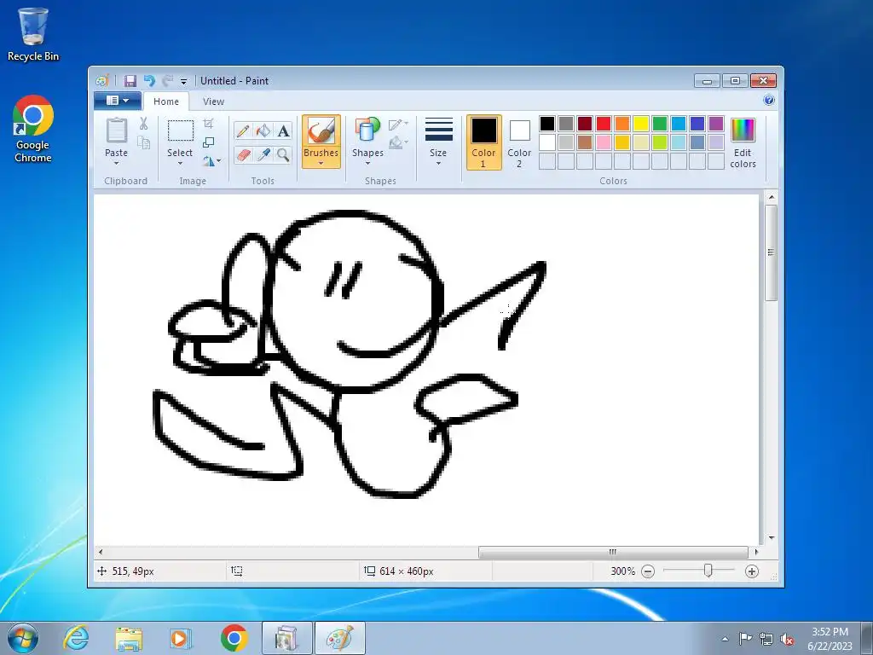Image resolution: width=873 pixels, height=655 pixels.
Task: Pick the green color swatch
Action: 660,124
